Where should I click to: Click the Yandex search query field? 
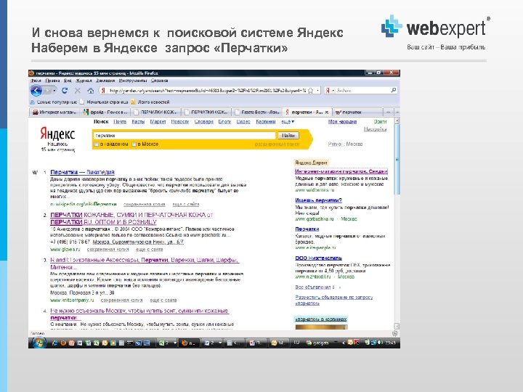[x=185, y=135]
